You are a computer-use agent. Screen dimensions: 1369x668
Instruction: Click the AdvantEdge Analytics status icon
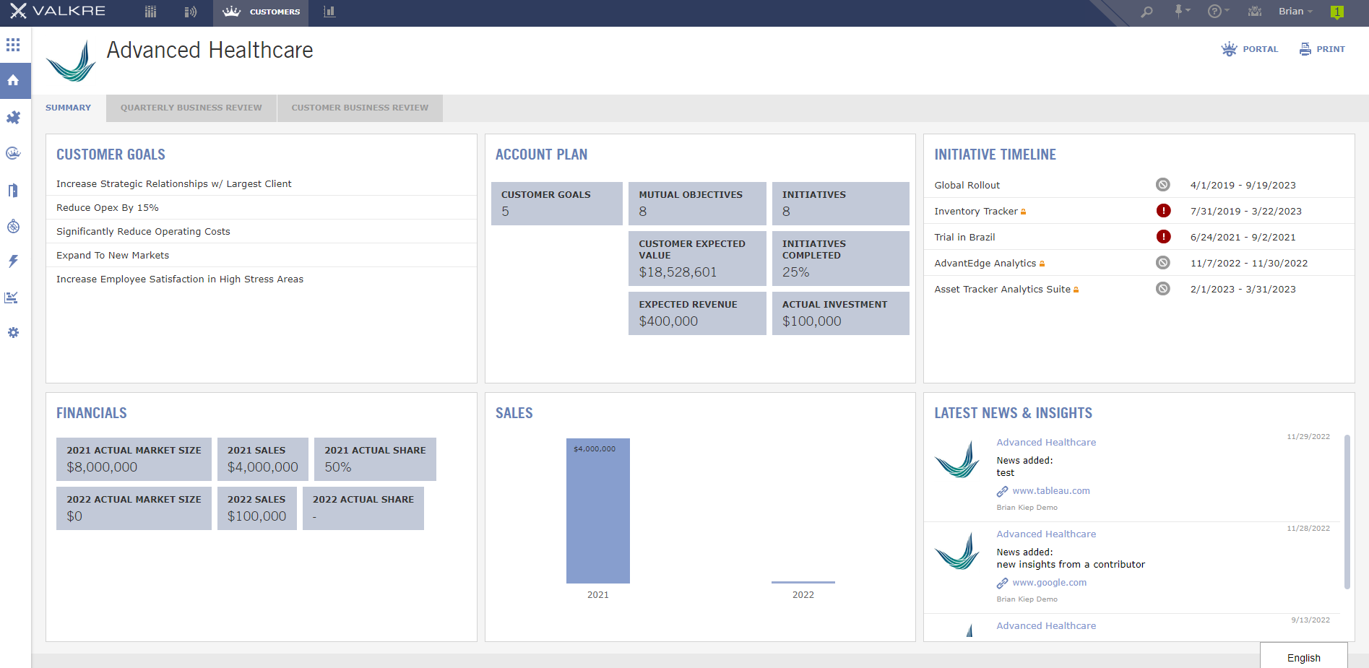(x=1163, y=263)
